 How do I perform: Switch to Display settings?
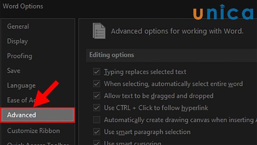click(x=17, y=41)
